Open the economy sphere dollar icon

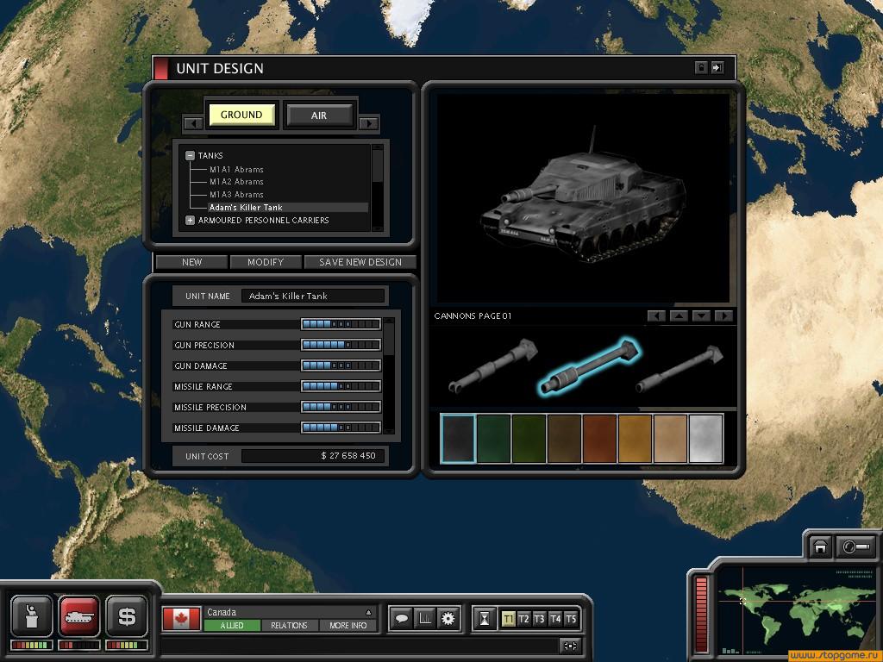[127, 615]
